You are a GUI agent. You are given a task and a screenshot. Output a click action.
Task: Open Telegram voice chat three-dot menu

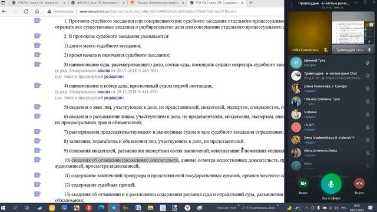click(292, 5)
